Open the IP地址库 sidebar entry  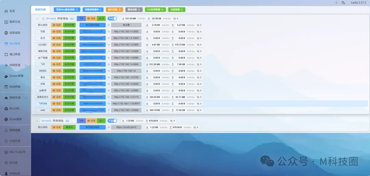pyautogui.click(x=12, y=173)
